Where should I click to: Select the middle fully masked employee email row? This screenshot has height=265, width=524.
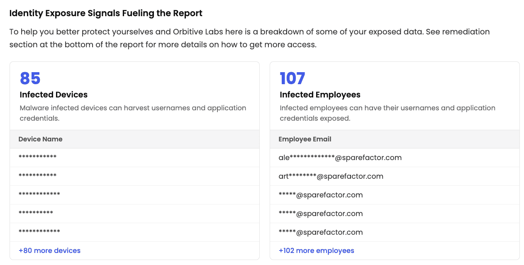pyautogui.click(x=320, y=214)
